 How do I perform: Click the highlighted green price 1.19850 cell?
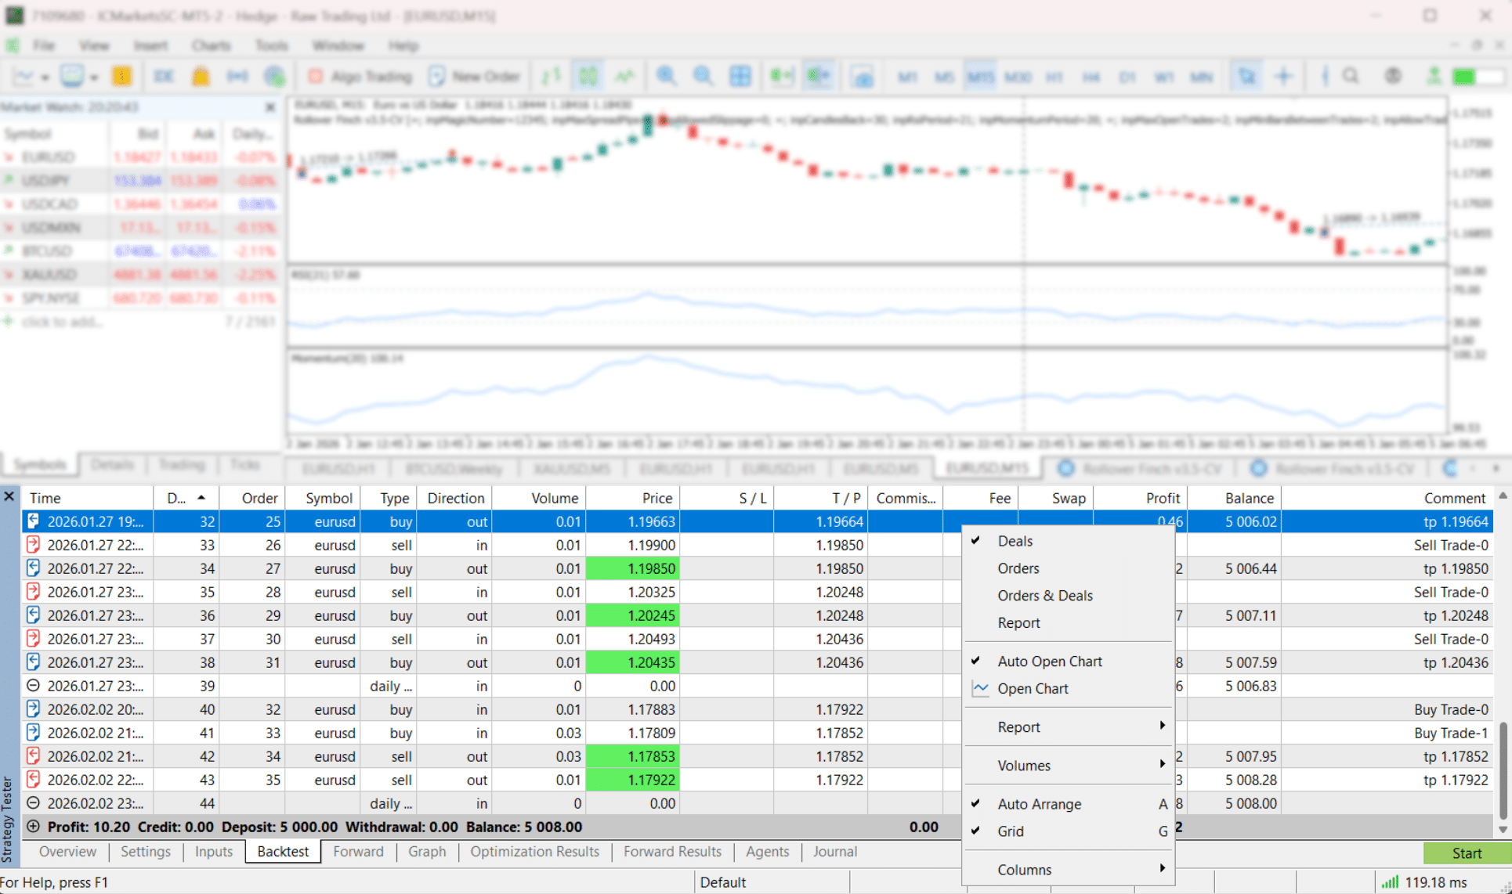pos(632,568)
